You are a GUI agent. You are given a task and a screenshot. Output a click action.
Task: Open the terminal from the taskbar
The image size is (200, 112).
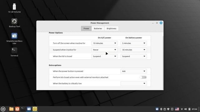coord(23,109)
